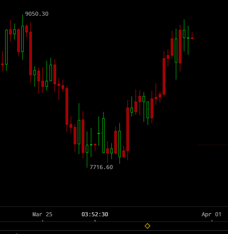Click the green candle peaking beside 9050.30
Screen dimensions: 228x234
point(23,37)
